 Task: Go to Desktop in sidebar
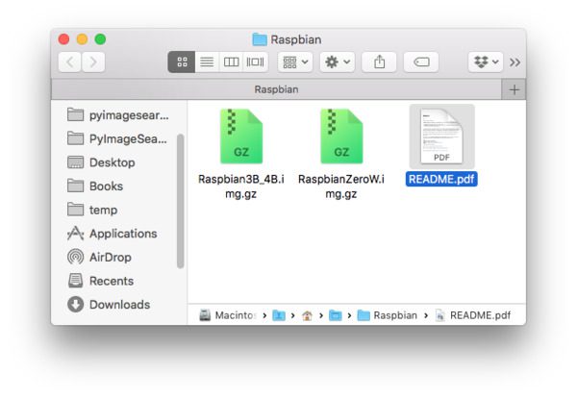click(101, 162)
